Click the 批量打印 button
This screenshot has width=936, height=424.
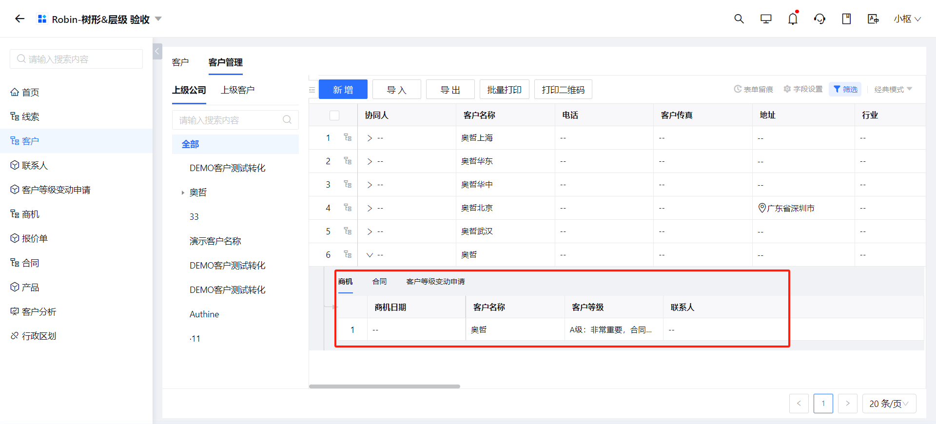point(505,90)
